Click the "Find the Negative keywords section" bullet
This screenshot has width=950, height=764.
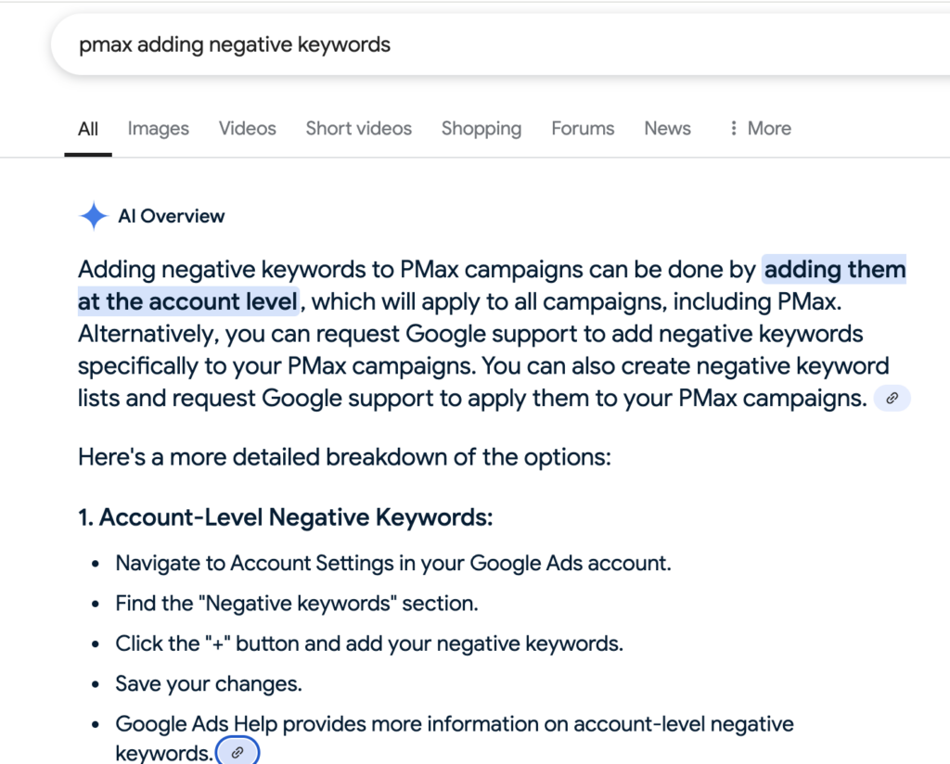(x=296, y=604)
